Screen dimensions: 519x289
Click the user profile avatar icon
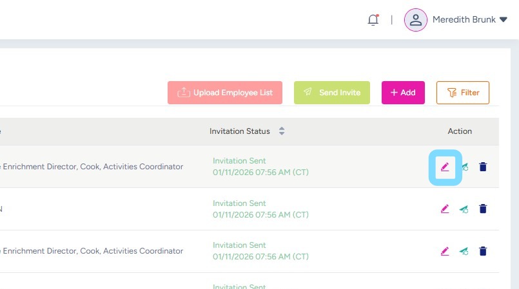pos(416,20)
